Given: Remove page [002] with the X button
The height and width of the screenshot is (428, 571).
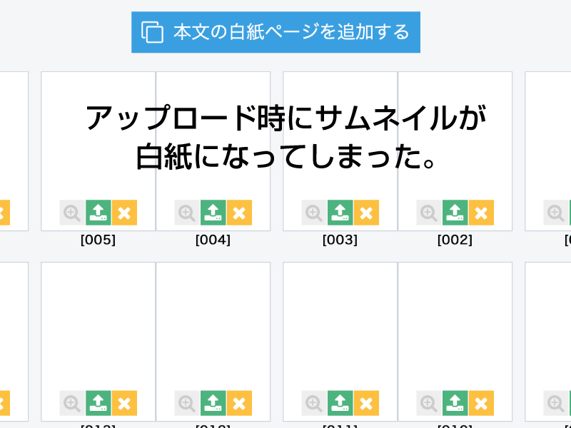Looking at the screenshot, I should click(481, 213).
